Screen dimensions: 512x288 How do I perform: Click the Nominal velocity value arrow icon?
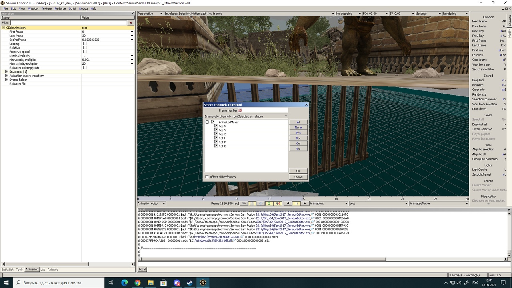click(132, 56)
